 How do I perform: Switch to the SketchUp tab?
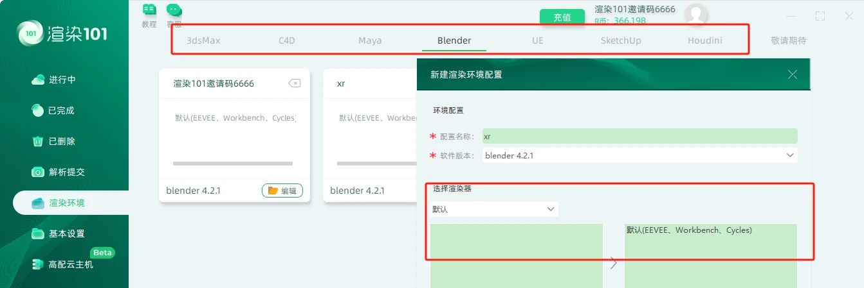coord(621,40)
